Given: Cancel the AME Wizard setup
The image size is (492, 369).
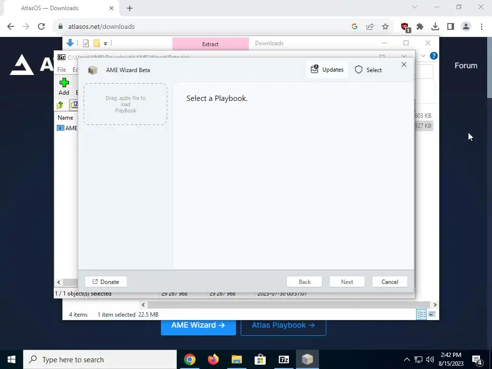Looking at the screenshot, I should (390, 282).
